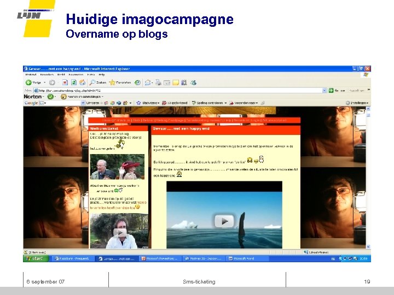394x295 pixels.
Task: Click the Vorige back arrow button
Action: click(x=33, y=82)
